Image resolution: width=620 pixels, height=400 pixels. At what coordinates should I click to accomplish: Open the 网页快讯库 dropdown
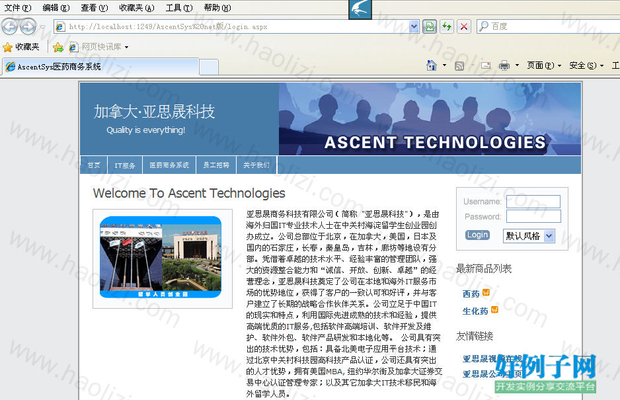99,47
